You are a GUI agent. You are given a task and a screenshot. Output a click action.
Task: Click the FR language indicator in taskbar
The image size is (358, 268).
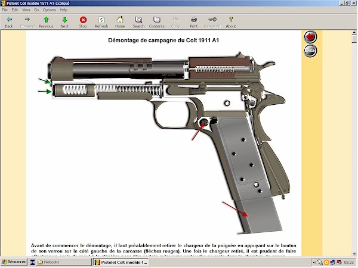coord(32,262)
